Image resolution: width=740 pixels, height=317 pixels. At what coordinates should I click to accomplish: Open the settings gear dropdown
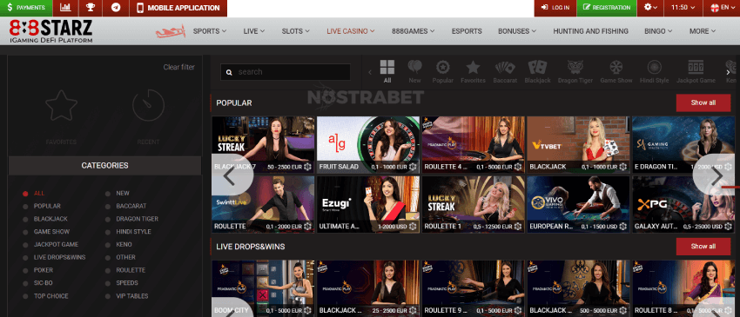[x=650, y=8]
